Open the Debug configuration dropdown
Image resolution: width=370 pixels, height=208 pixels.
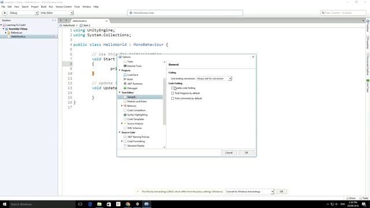tap(23, 13)
